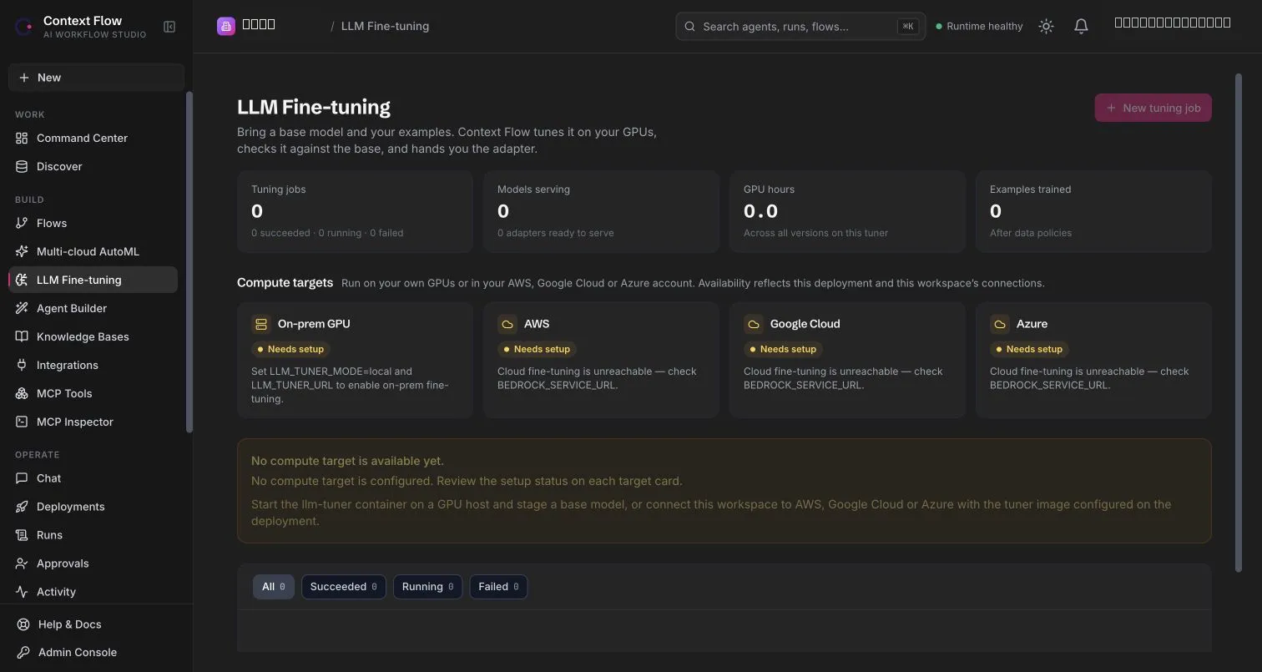This screenshot has width=1262, height=672.
Task: Open Activity in the sidebar
Action: pyautogui.click(x=93, y=592)
